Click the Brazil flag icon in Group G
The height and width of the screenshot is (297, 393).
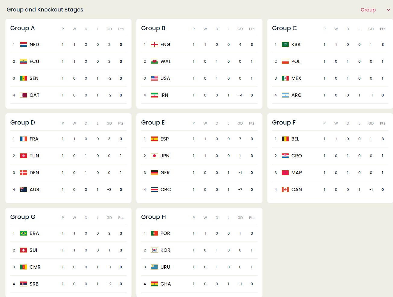(x=24, y=233)
